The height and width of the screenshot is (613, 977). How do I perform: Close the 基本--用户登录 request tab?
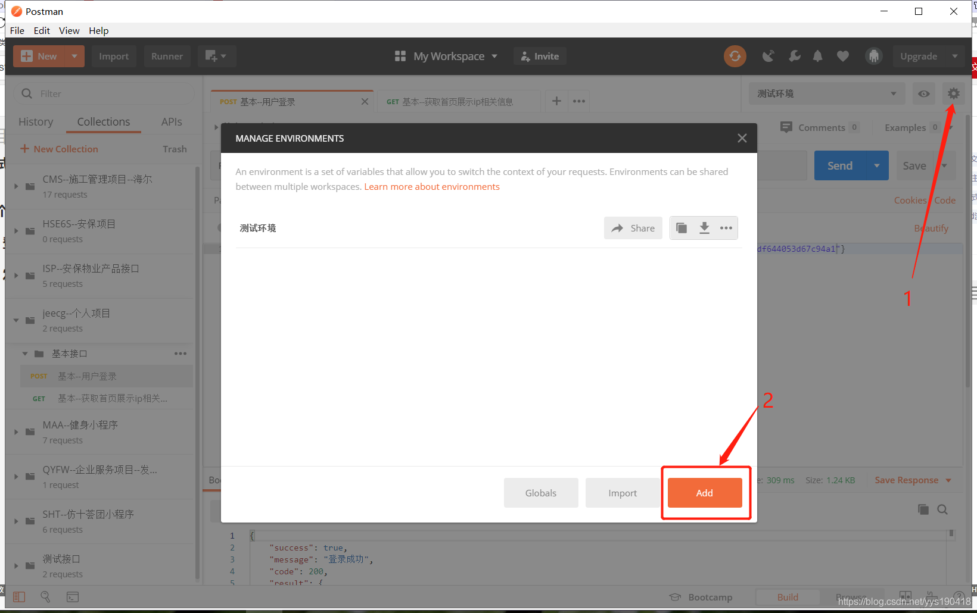365,102
